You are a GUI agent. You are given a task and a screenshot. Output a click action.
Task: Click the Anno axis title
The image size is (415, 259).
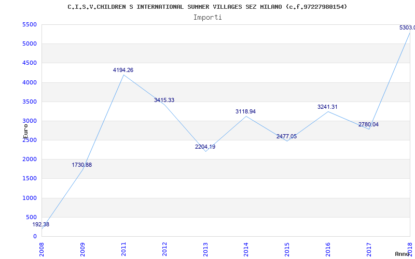tap(403, 254)
